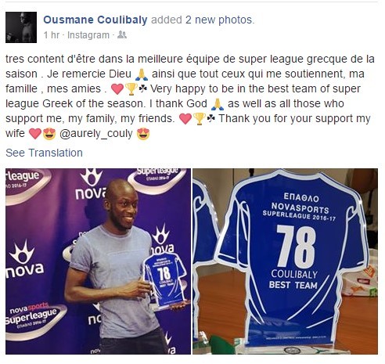Open the blue jersey trophy close-up photo
The width and height of the screenshot is (385, 364).
pos(285,261)
